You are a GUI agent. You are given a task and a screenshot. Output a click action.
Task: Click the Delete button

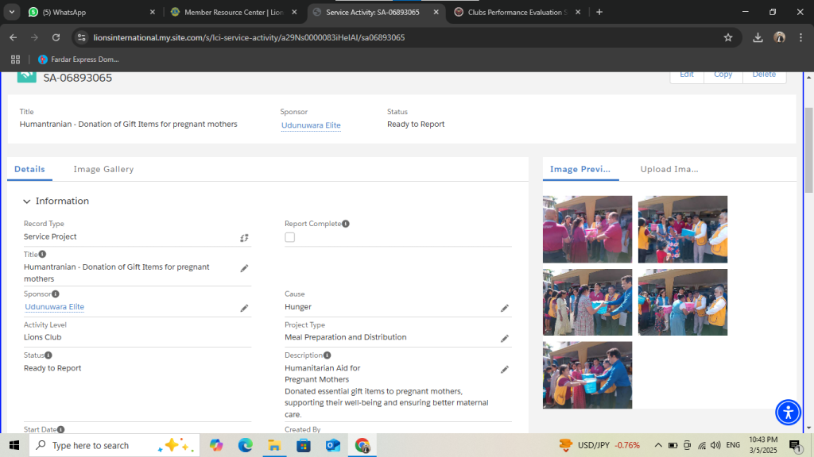click(x=764, y=75)
